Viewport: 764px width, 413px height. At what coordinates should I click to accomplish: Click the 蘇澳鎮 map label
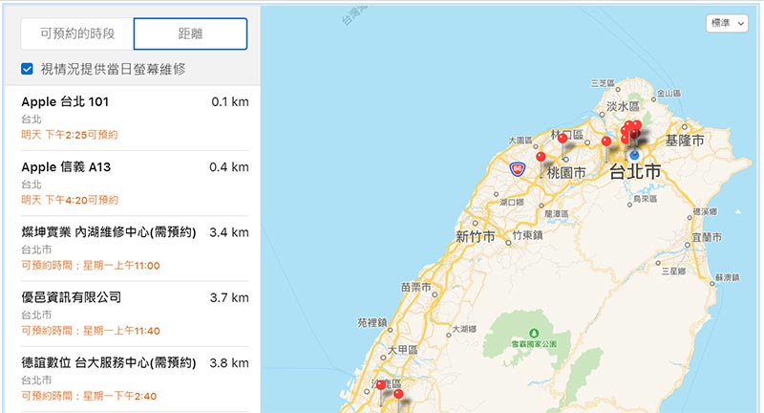tap(728, 277)
